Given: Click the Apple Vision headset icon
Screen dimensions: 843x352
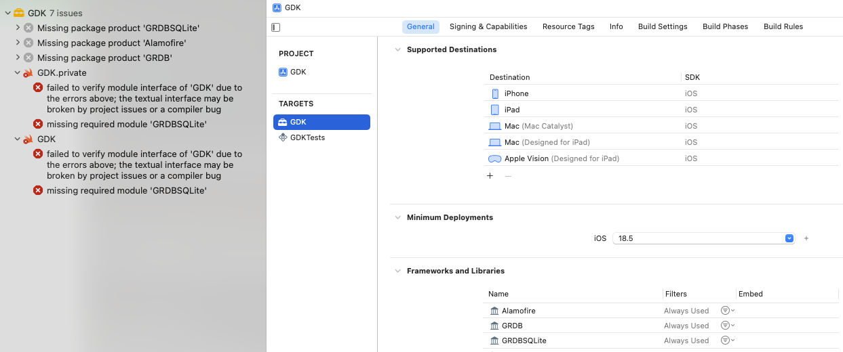Looking at the screenshot, I should [x=495, y=158].
